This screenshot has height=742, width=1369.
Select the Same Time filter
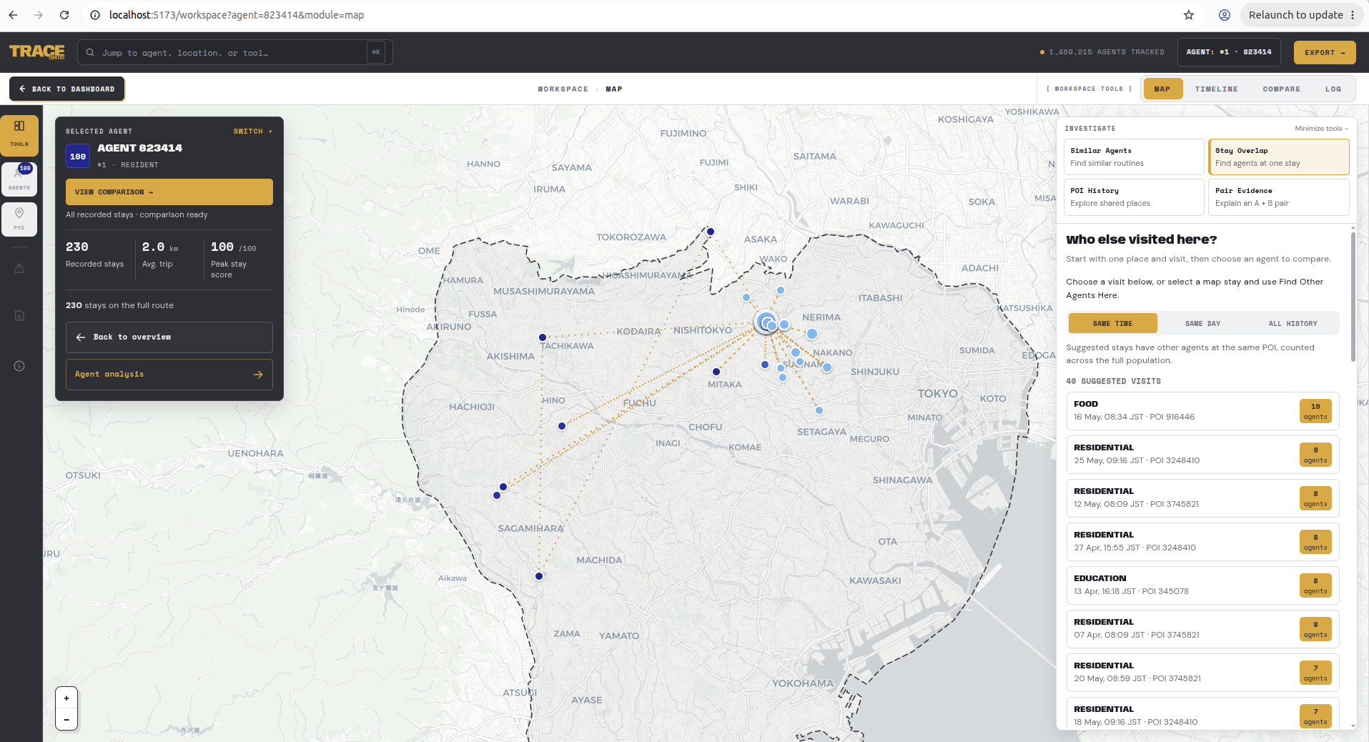point(1112,323)
